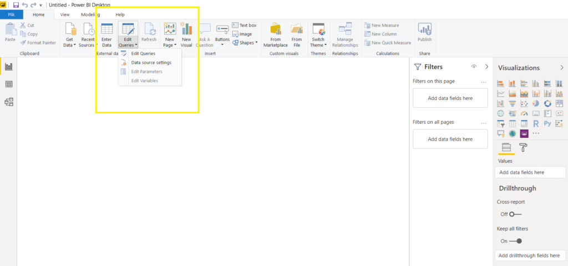Select the R script visual
The image size is (568, 266).
tap(536, 124)
